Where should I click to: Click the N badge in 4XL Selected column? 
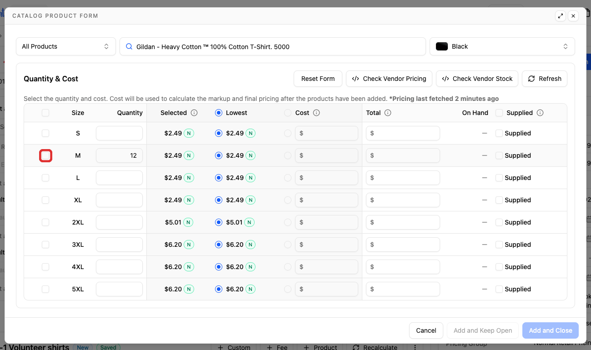tap(189, 267)
